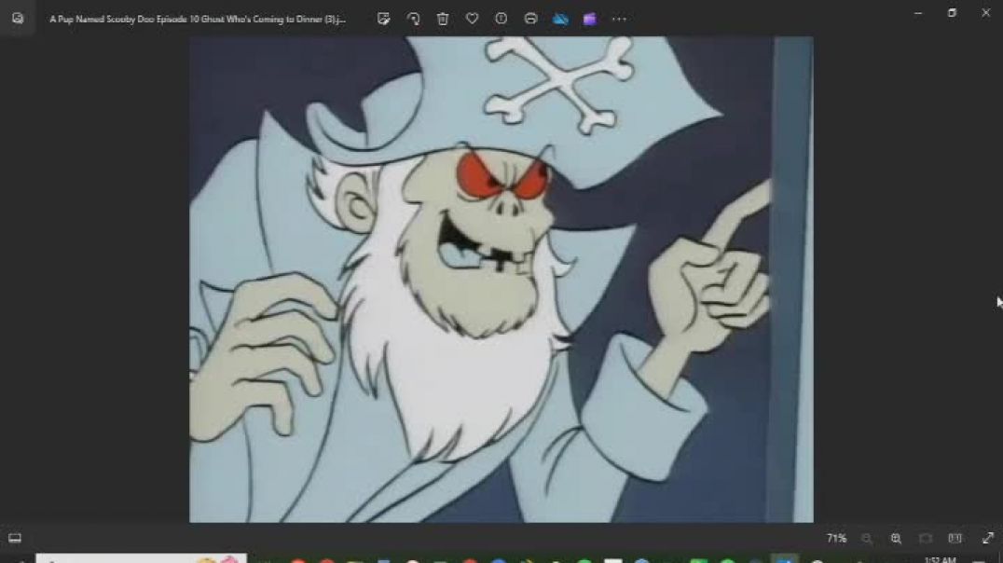Close the Photos window
The height and width of the screenshot is (563, 1003).
985,13
